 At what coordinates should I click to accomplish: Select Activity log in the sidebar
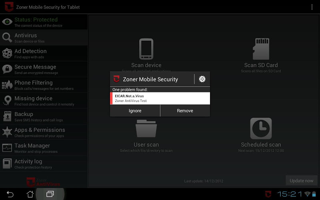(x=44, y=164)
